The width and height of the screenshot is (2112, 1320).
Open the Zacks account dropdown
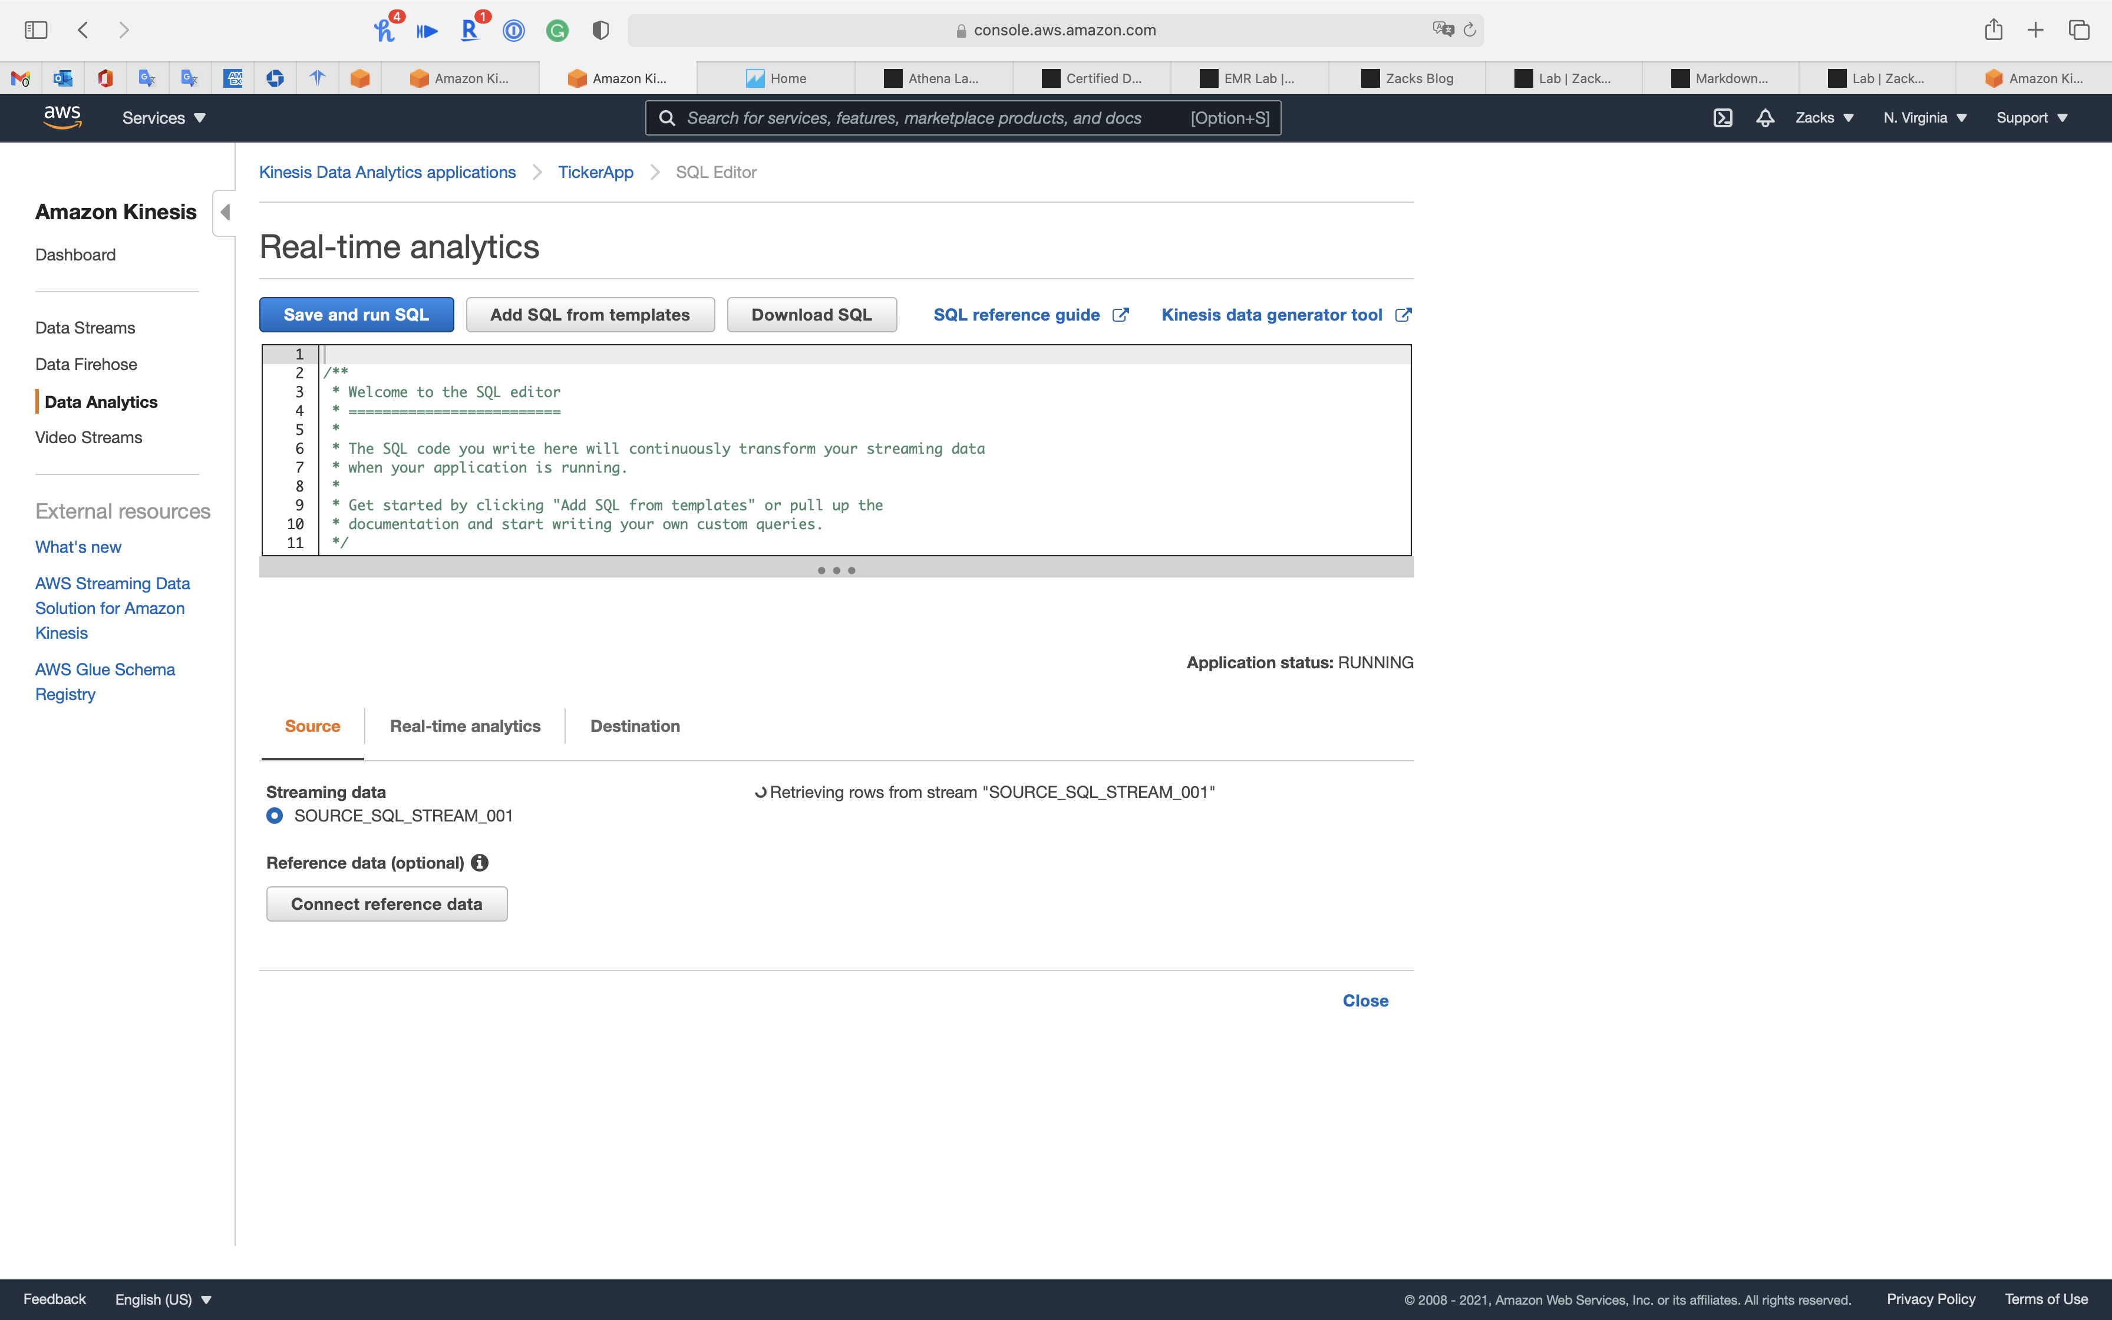[1824, 118]
